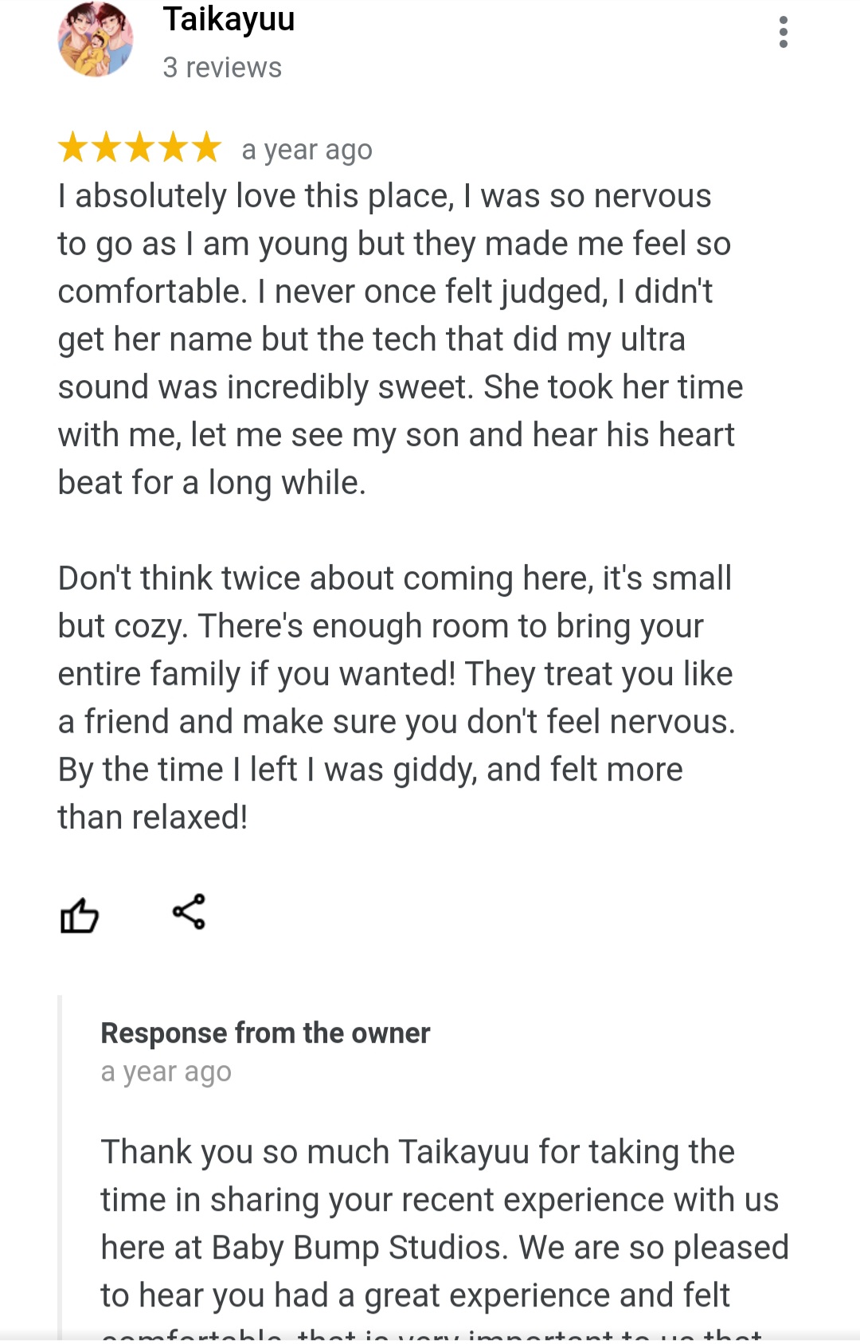Tap the cut-off last line of the owner reply

(x=432, y=1334)
